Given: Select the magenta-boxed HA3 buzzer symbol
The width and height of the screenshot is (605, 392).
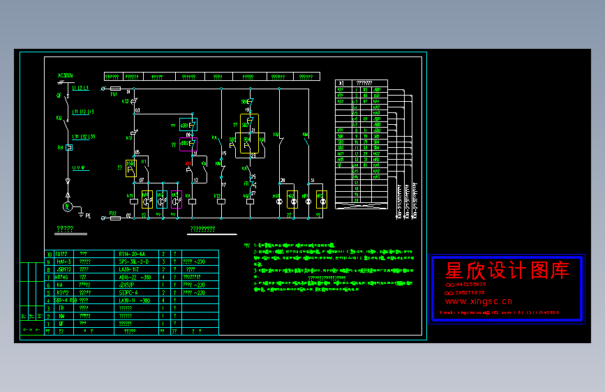Looking at the screenshot, I should tap(177, 199).
